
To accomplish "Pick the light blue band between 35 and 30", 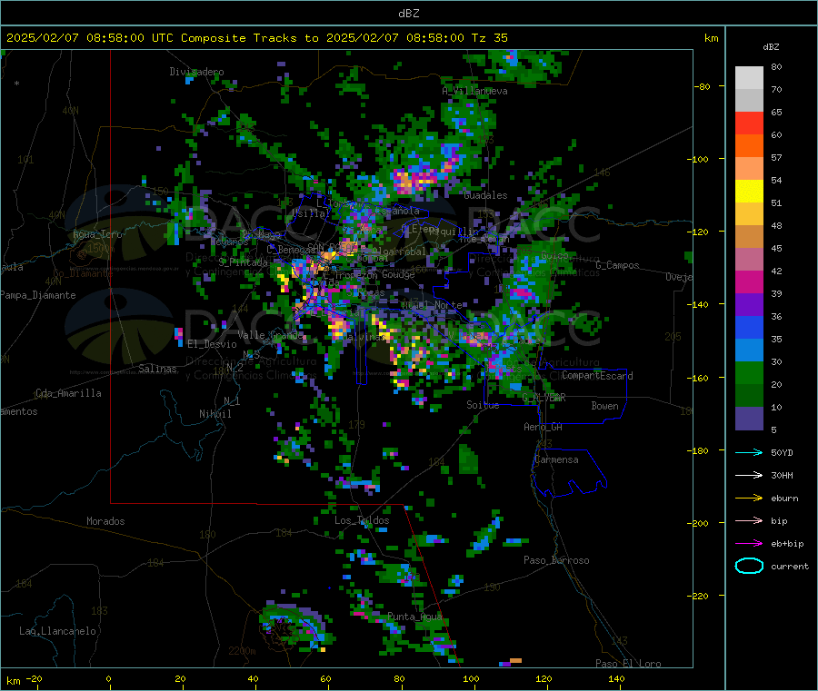I will click(x=749, y=350).
